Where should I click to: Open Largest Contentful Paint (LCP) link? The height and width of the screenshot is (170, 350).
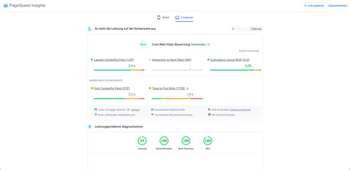click(x=114, y=60)
